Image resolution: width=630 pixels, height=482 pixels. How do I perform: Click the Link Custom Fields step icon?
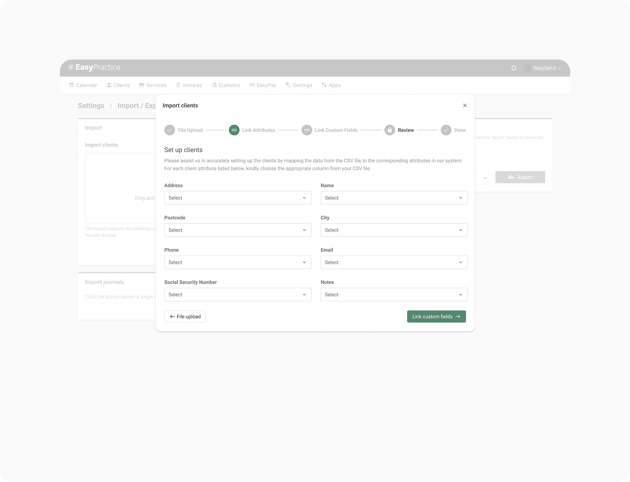307,130
